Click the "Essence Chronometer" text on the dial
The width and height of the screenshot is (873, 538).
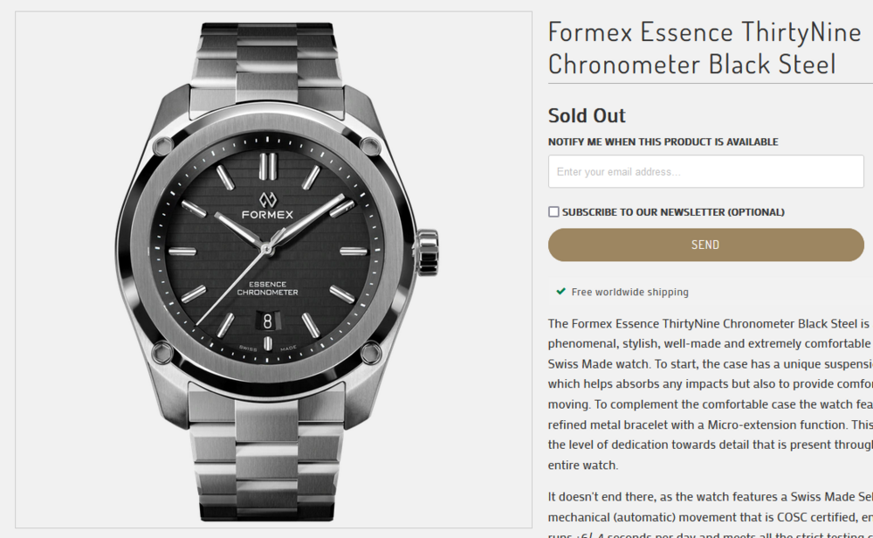point(267,288)
